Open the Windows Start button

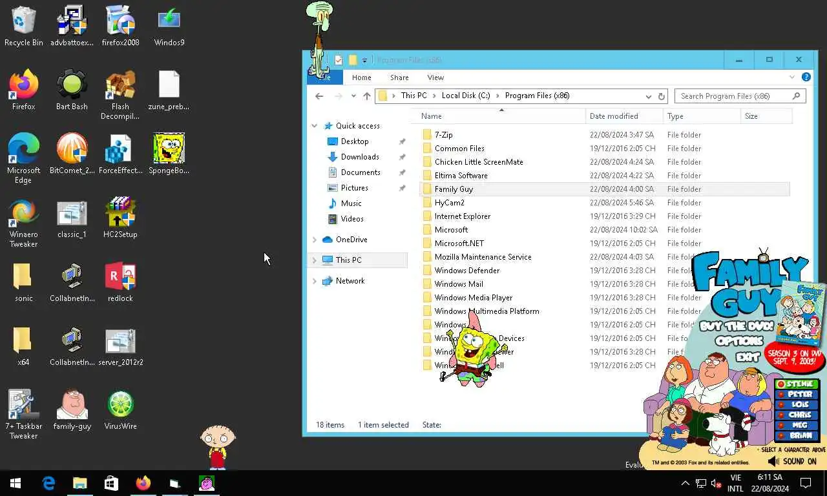[x=16, y=483]
